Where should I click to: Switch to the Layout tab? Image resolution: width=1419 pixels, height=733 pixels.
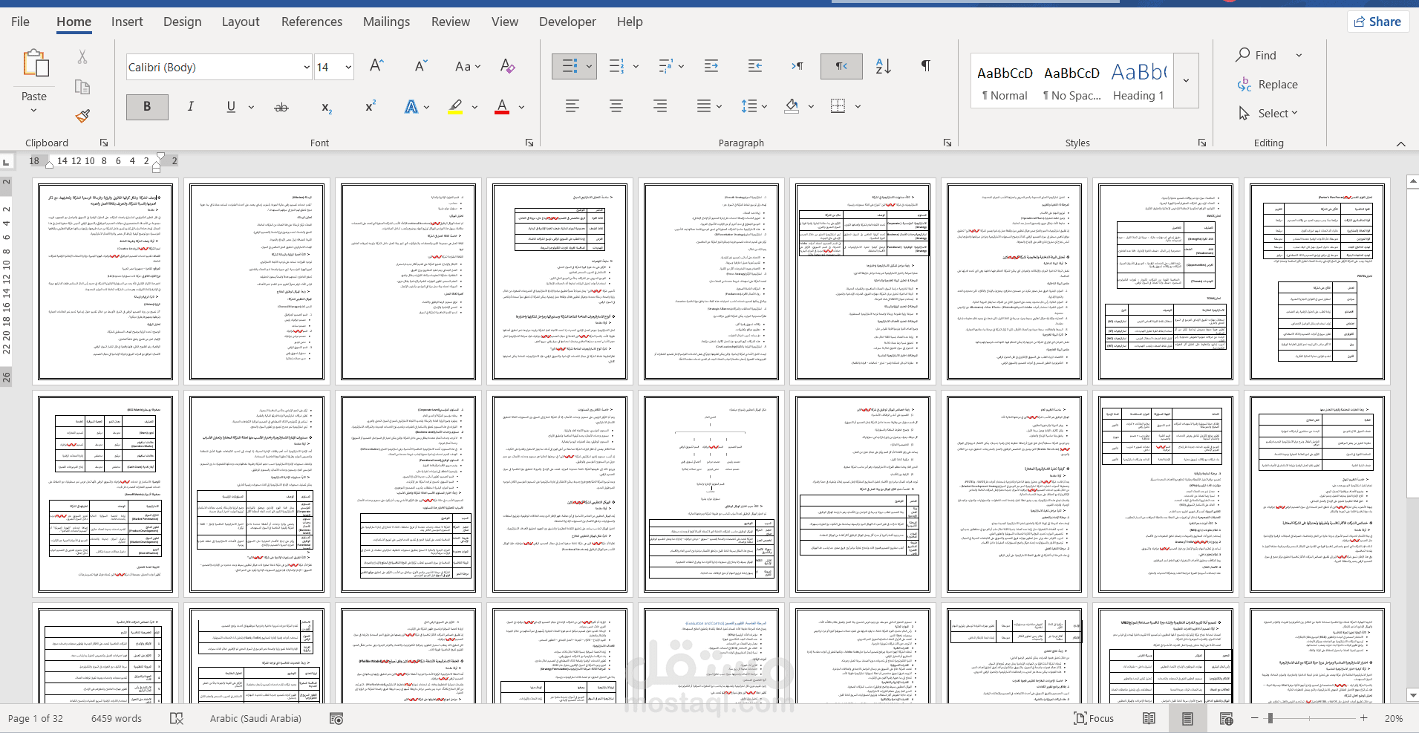[241, 22]
